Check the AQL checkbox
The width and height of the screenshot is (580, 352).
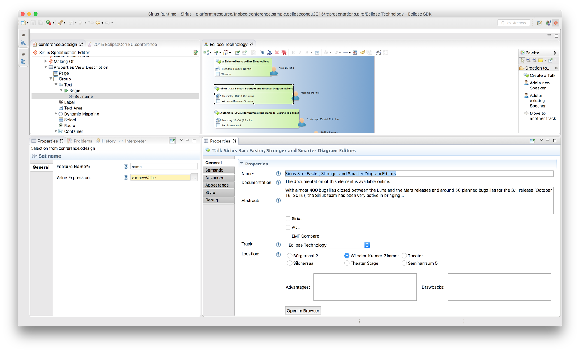pos(288,227)
